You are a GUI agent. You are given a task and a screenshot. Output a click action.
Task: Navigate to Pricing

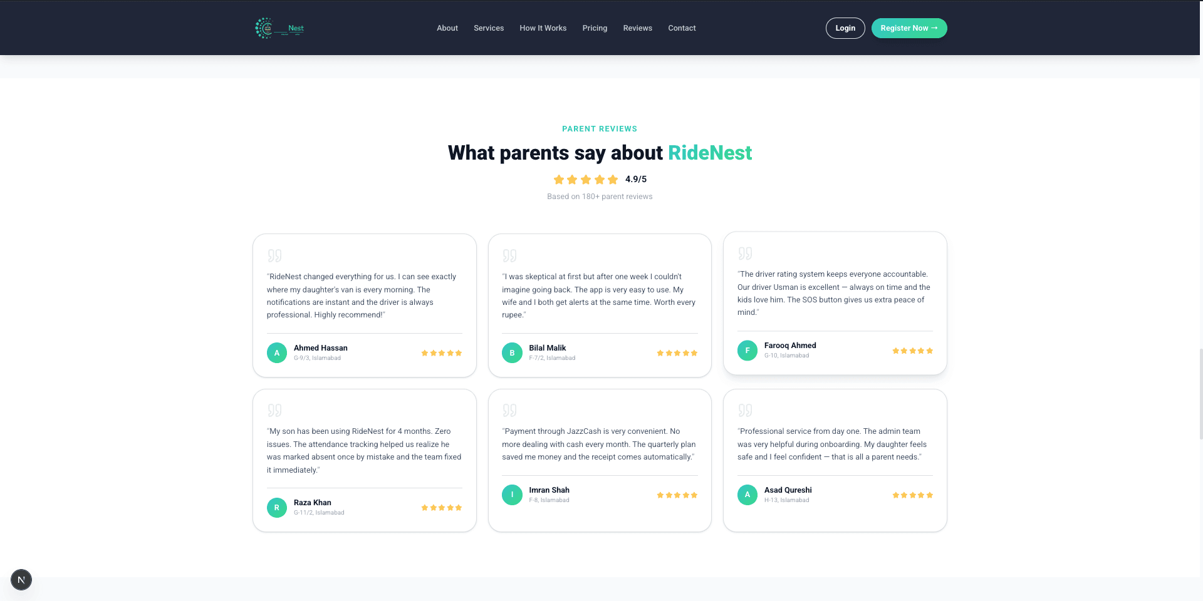(x=595, y=28)
